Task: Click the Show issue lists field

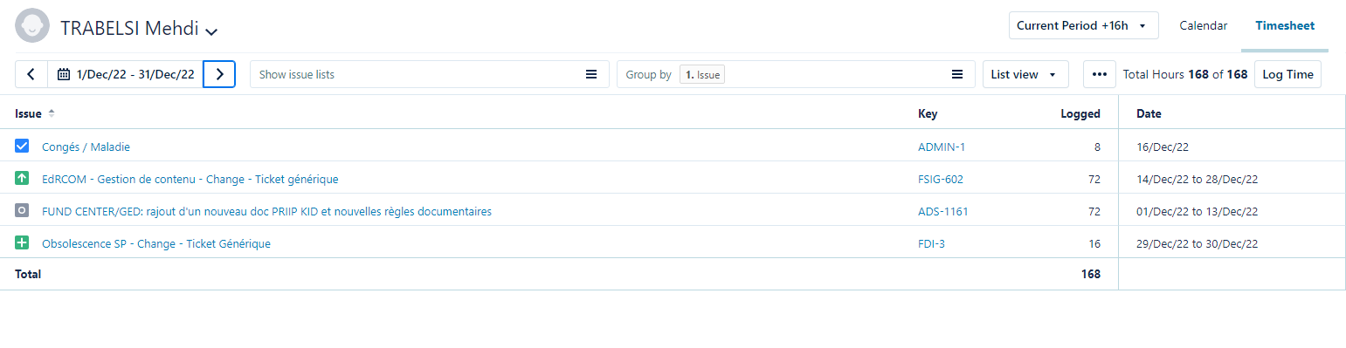Action: pyautogui.click(x=430, y=74)
